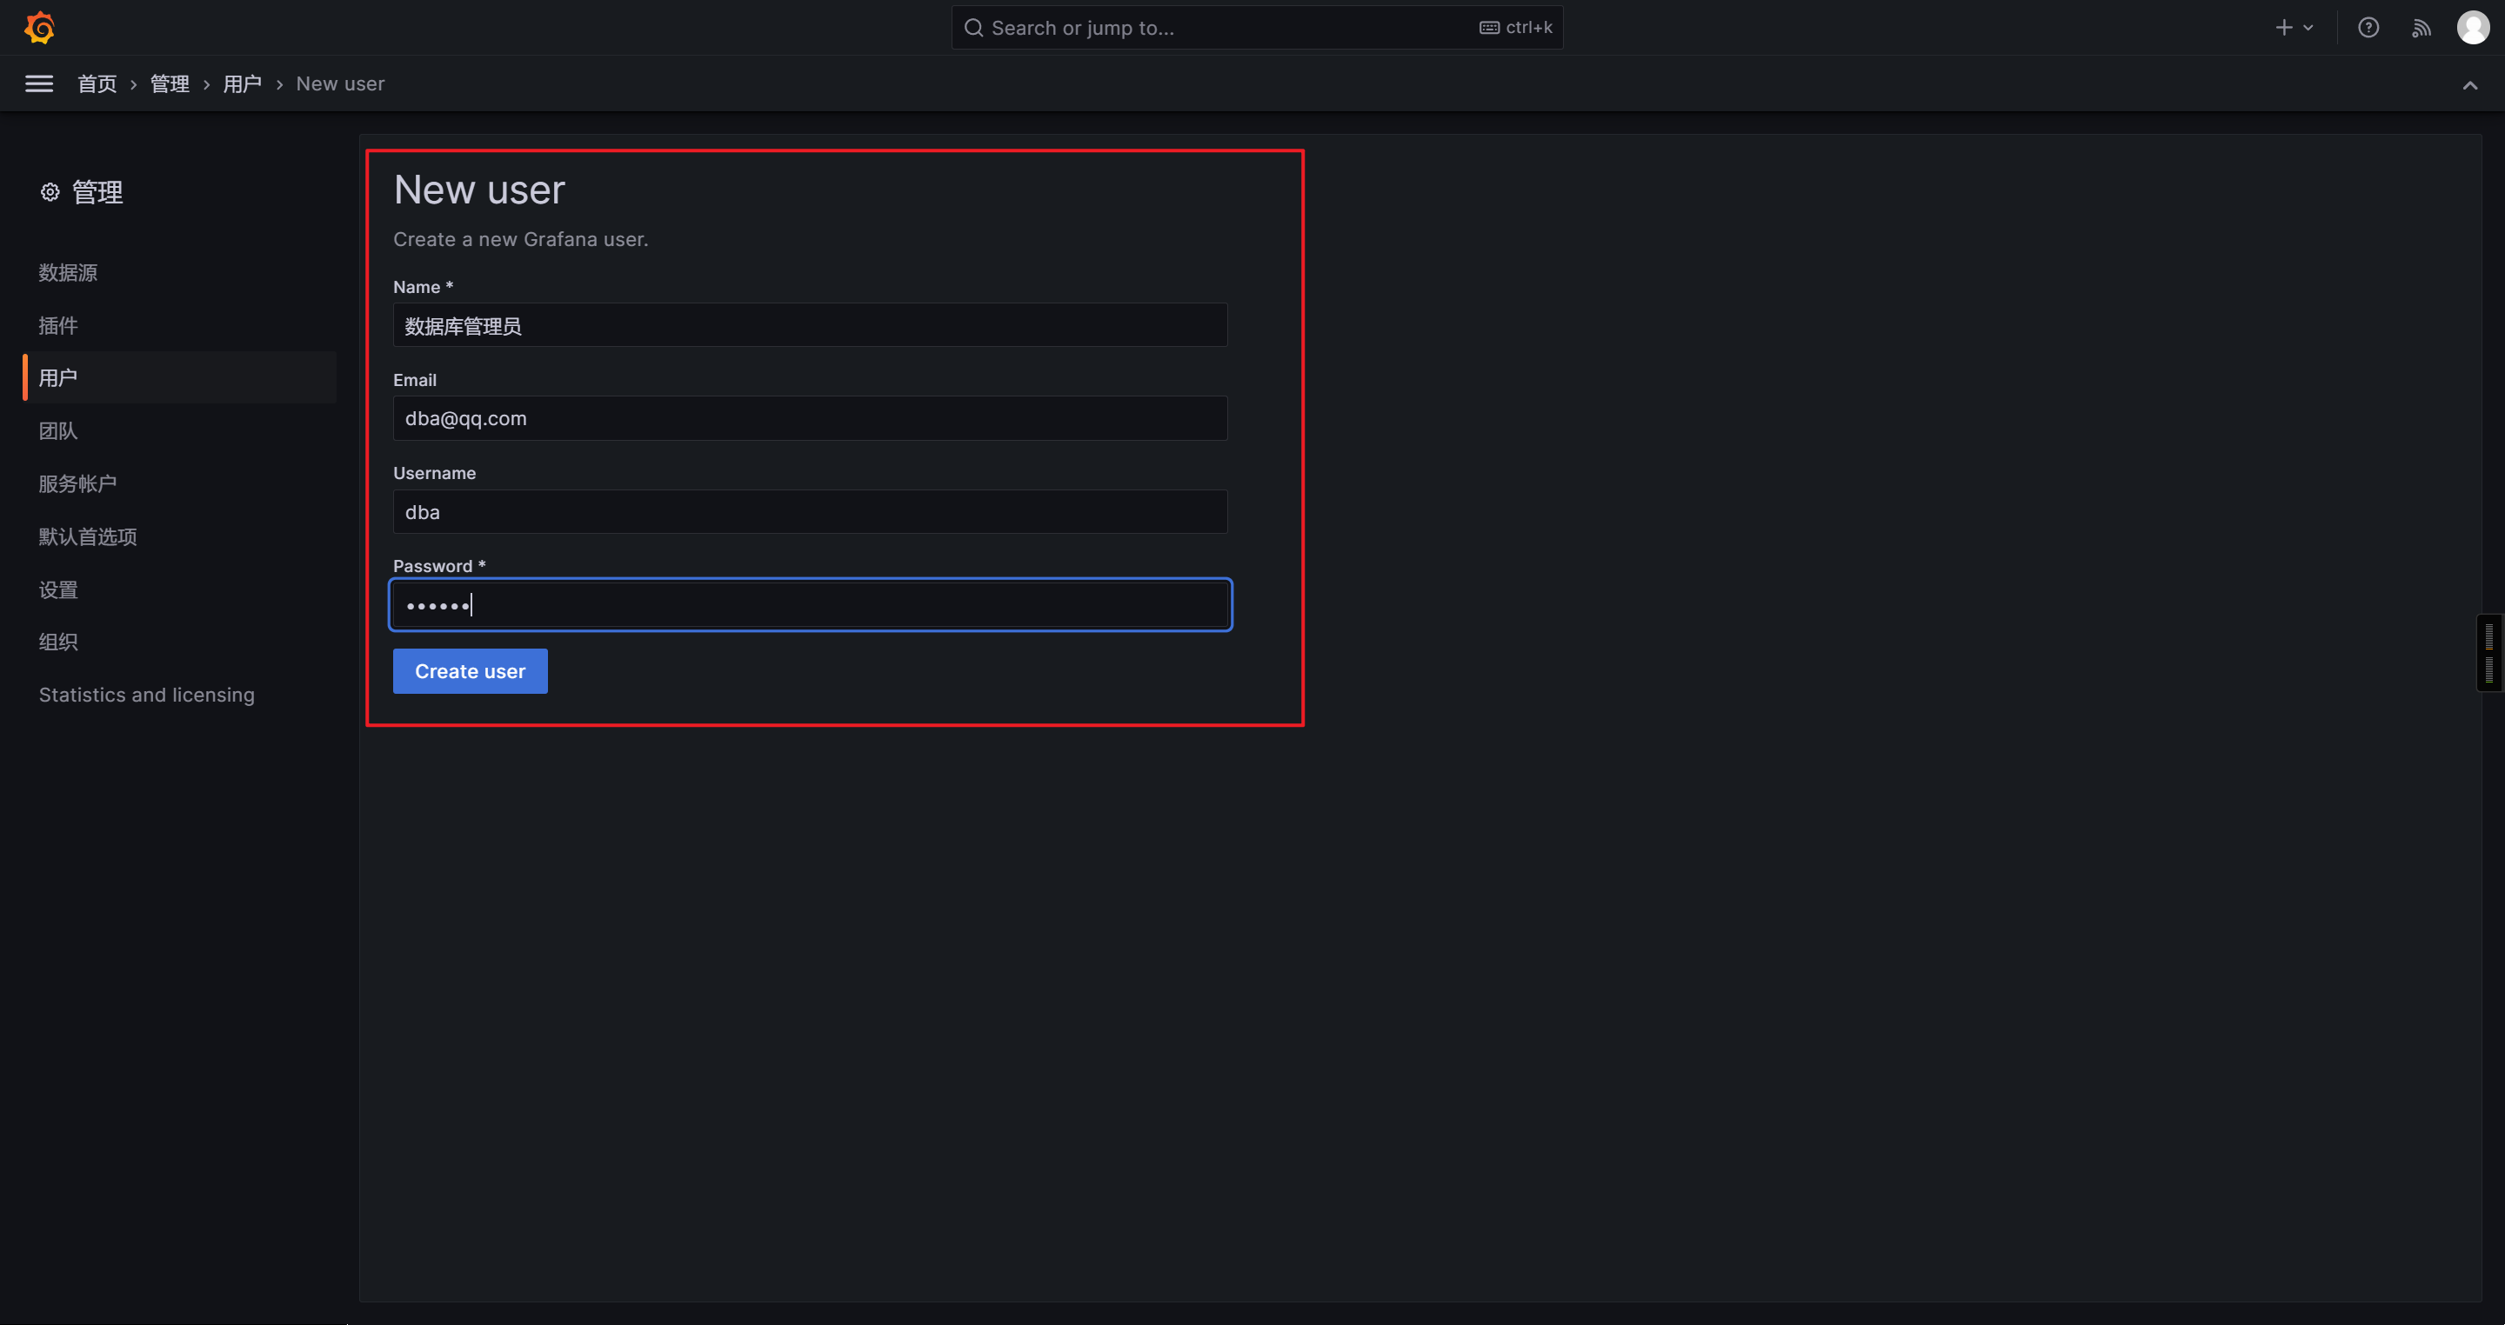2505x1325 pixels.
Task: Click the 管理 gear icon in sidebar
Action: click(50, 192)
